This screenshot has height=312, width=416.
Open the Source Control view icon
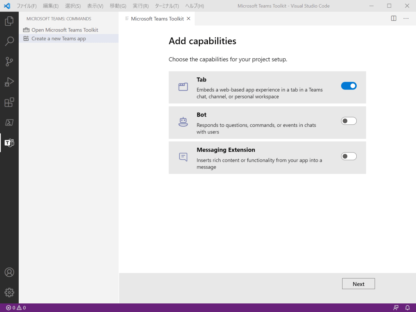9,62
